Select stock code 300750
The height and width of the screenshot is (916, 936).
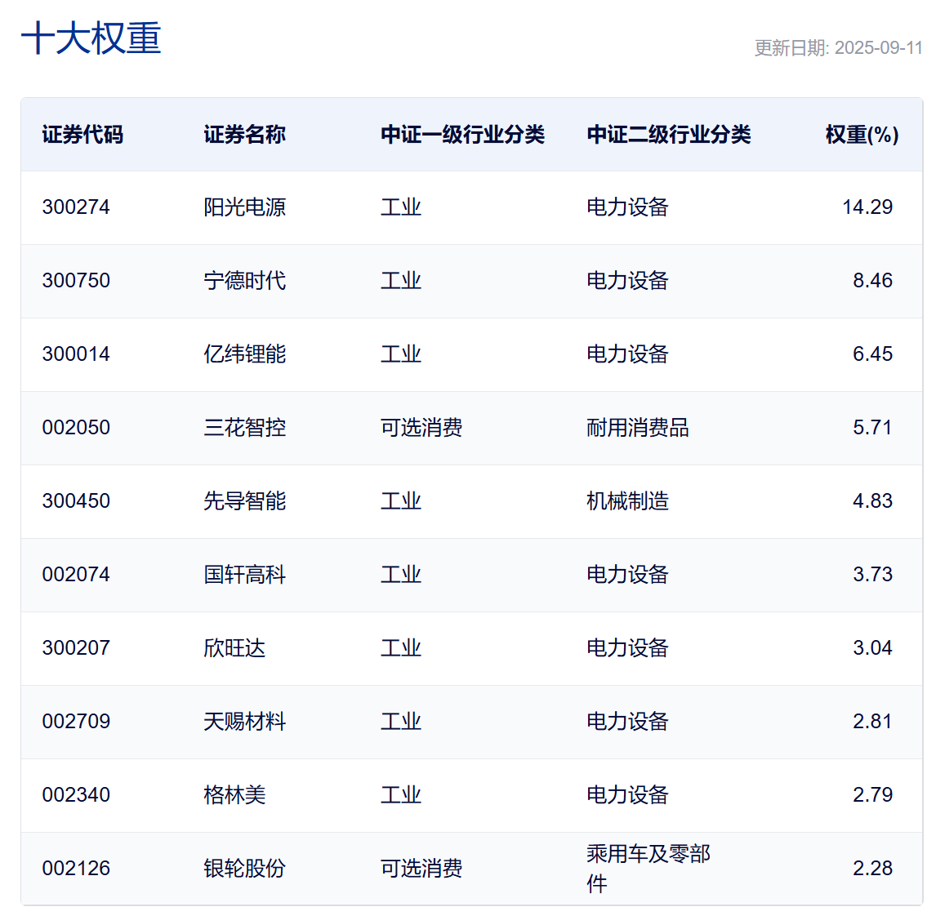(x=76, y=281)
